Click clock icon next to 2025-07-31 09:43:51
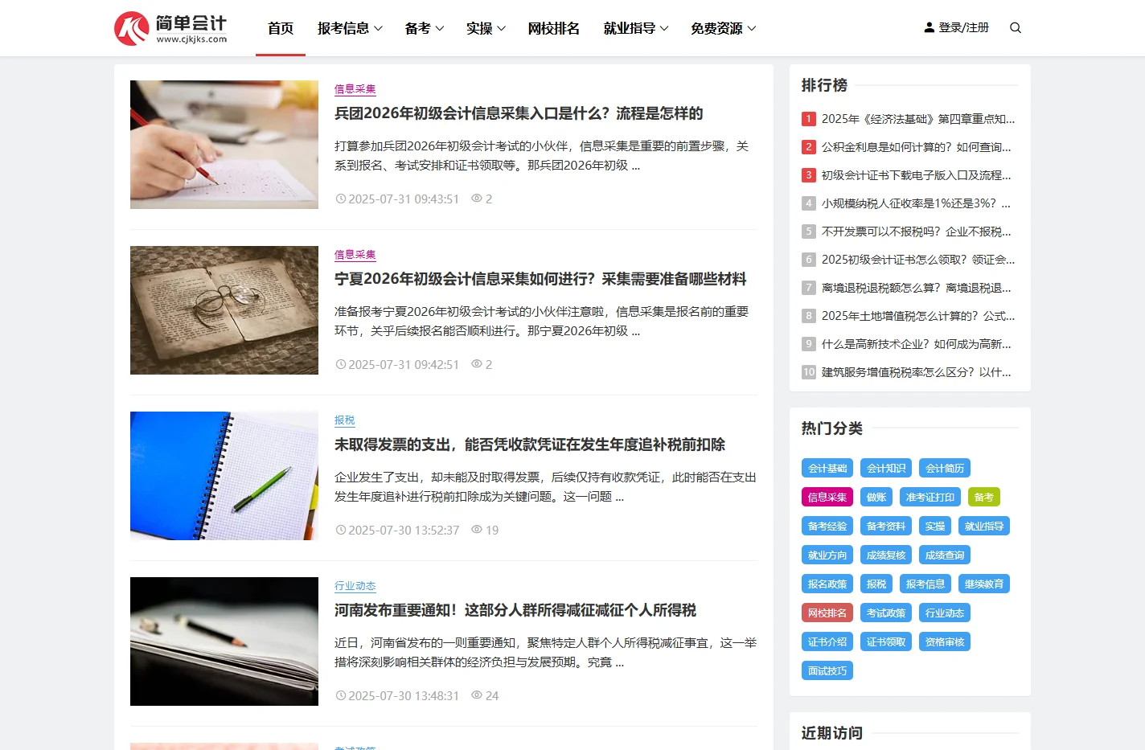Image resolution: width=1145 pixels, height=750 pixels. tap(341, 199)
